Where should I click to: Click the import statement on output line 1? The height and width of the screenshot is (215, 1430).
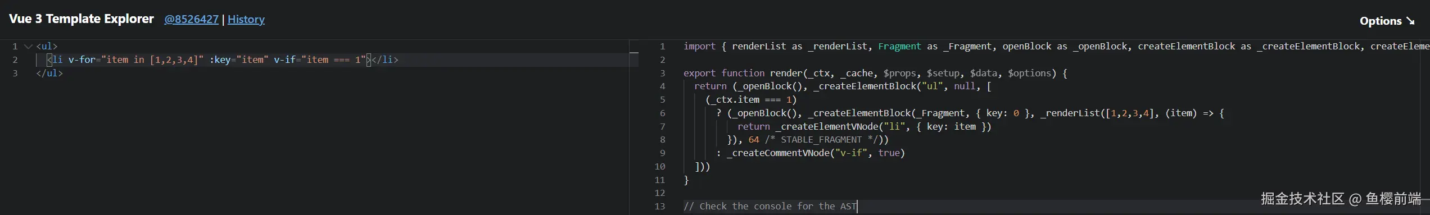click(x=1056, y=46)
